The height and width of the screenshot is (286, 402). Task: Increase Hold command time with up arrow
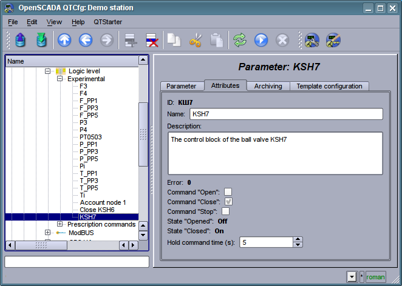pos(298,239)
